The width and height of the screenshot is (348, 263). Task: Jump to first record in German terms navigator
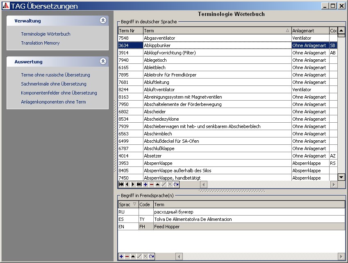click(x=121, y=184)
